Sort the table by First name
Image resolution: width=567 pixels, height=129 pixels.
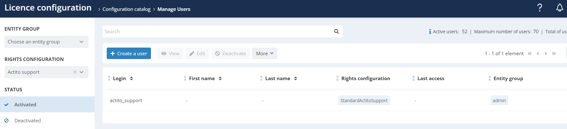click(x=220, y=79)
